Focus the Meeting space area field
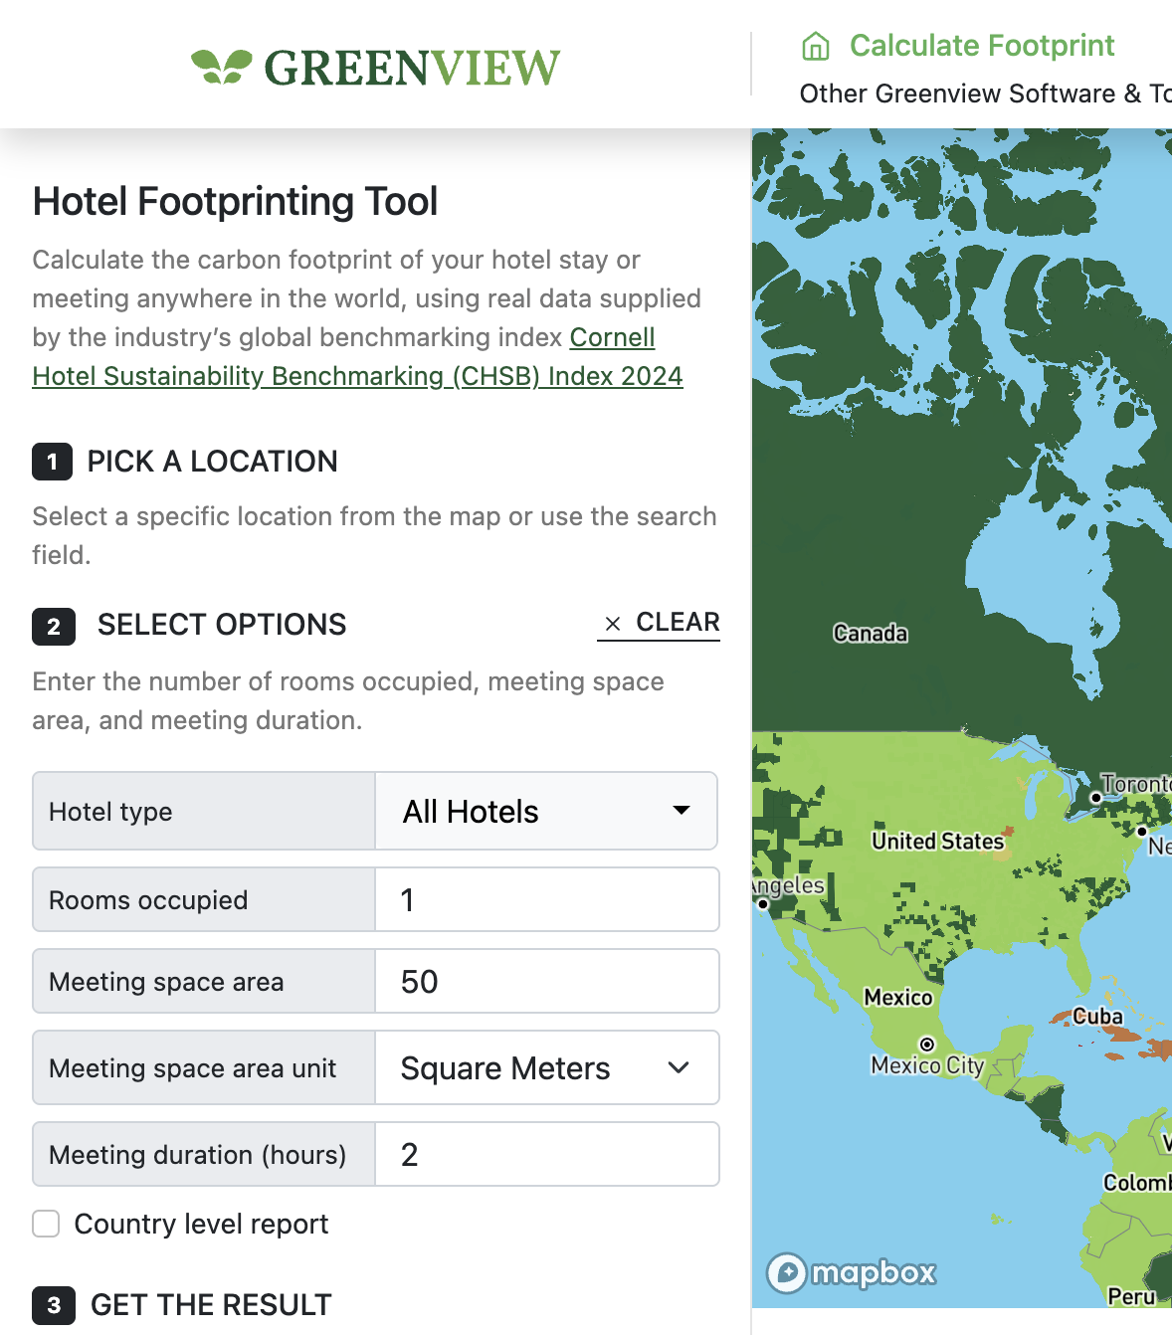 545,982
